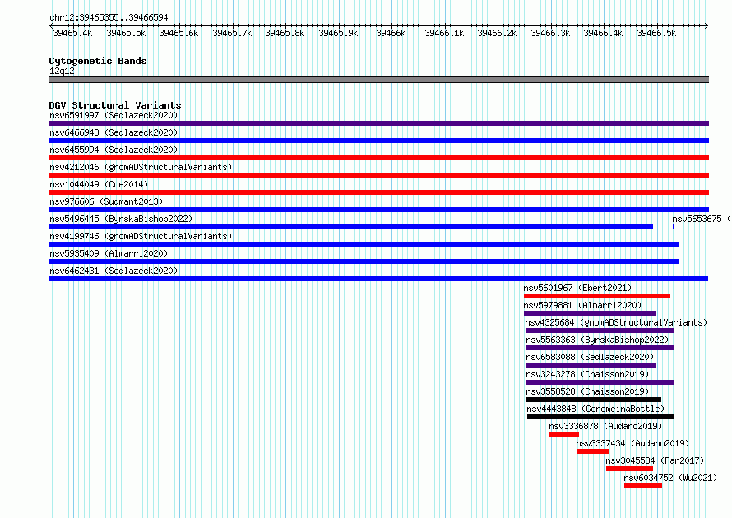Select the red nsv6455994 variant bar

tap(378, 158)
